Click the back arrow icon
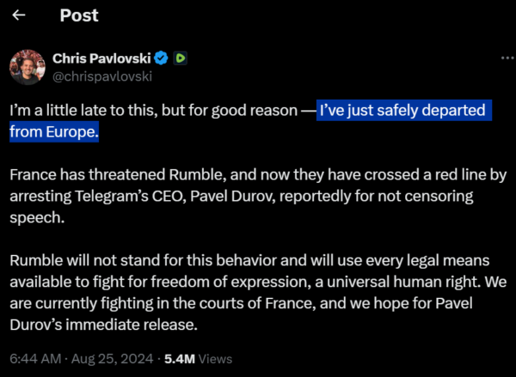Viewport: 516px width, 377px height. pos(19,15)
